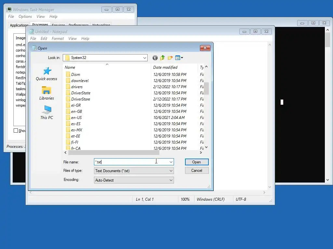This screenshot has width=333, height=249.
Task: Click the csrss process row in Task Manager
Action: (x=20, y=61)
